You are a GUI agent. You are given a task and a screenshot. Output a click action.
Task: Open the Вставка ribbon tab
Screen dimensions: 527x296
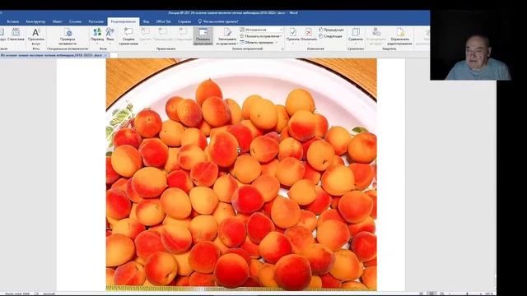(x=13, y=21)
